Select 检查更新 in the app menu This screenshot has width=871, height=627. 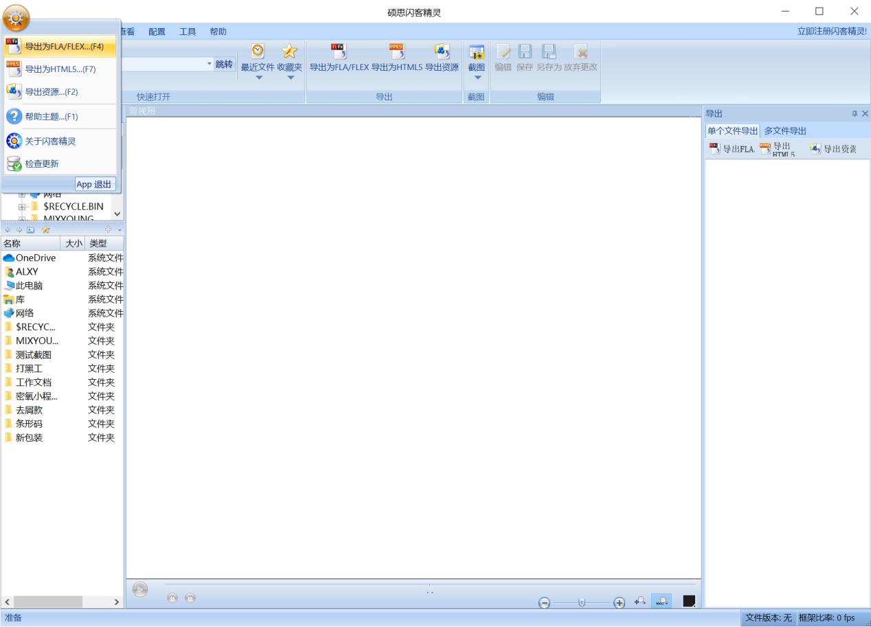(60, 164)
